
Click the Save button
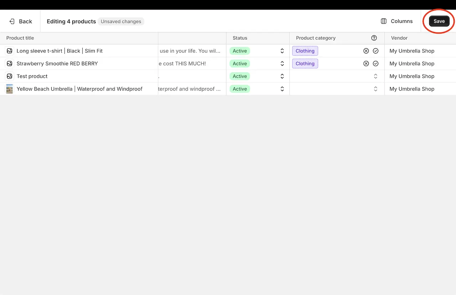[439, 21]
